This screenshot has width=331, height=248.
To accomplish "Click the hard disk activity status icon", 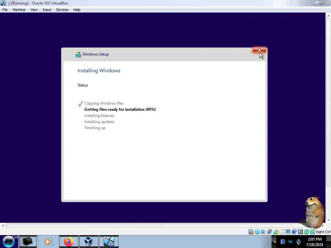I will point(251,232).
